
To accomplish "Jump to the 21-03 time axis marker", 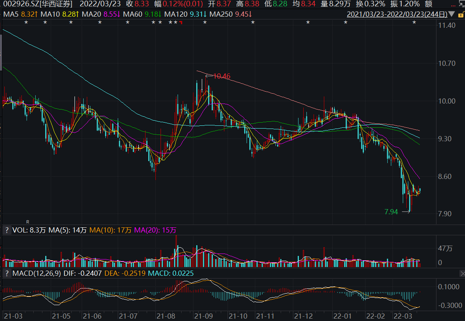I will [13, 316].
